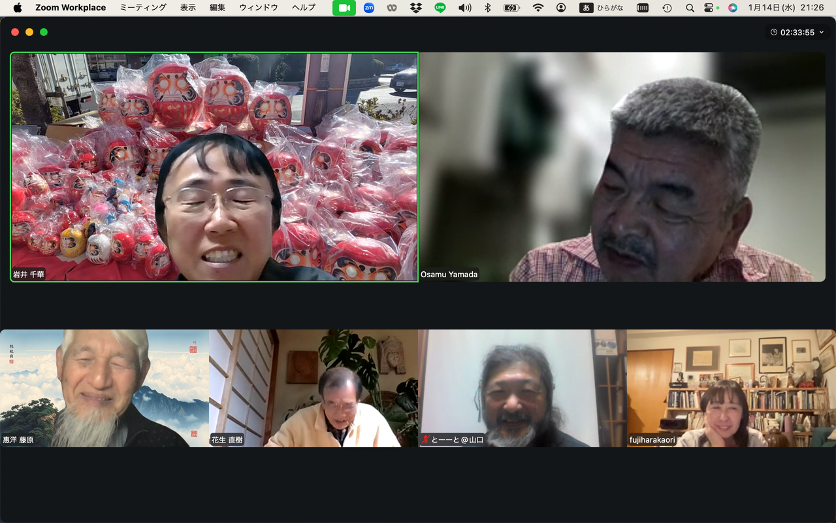
Task: Open the volume control in menu bar
Action: pyautogui.click(x=464, y=8)
